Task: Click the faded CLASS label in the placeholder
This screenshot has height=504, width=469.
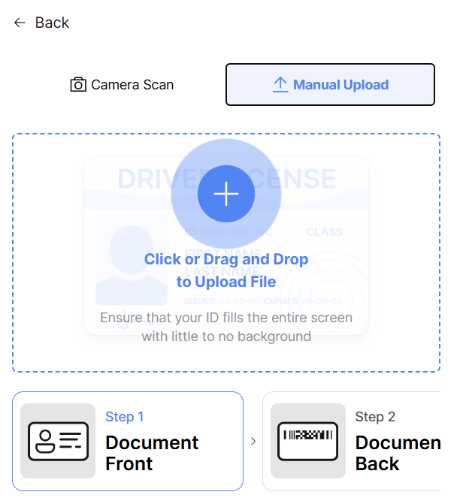Action: 325,232
